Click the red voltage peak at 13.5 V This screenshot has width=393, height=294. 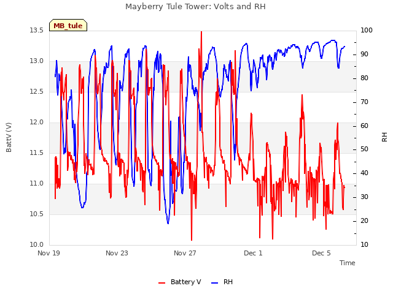tap(201, 32)
